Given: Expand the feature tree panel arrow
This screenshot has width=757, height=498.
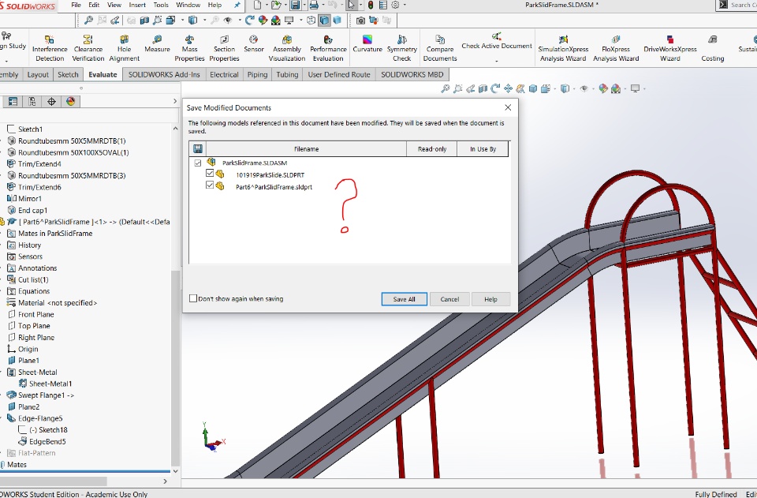Looking at the screenshot, I should coord(175,101).
